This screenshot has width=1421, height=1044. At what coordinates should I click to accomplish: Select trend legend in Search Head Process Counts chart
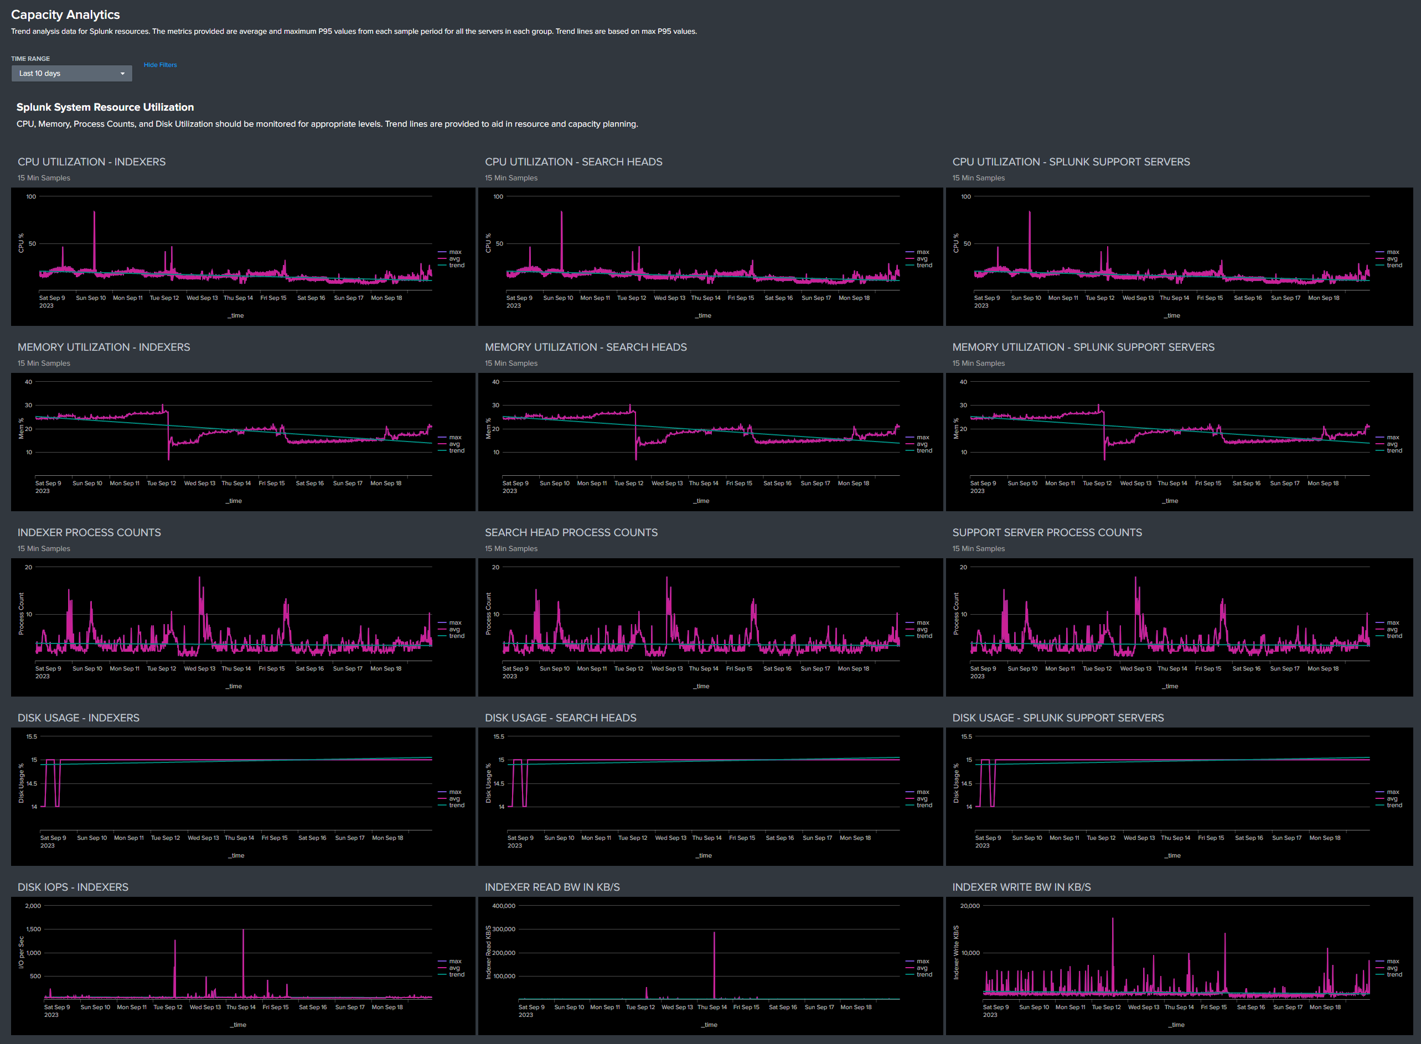click(919, 636)
